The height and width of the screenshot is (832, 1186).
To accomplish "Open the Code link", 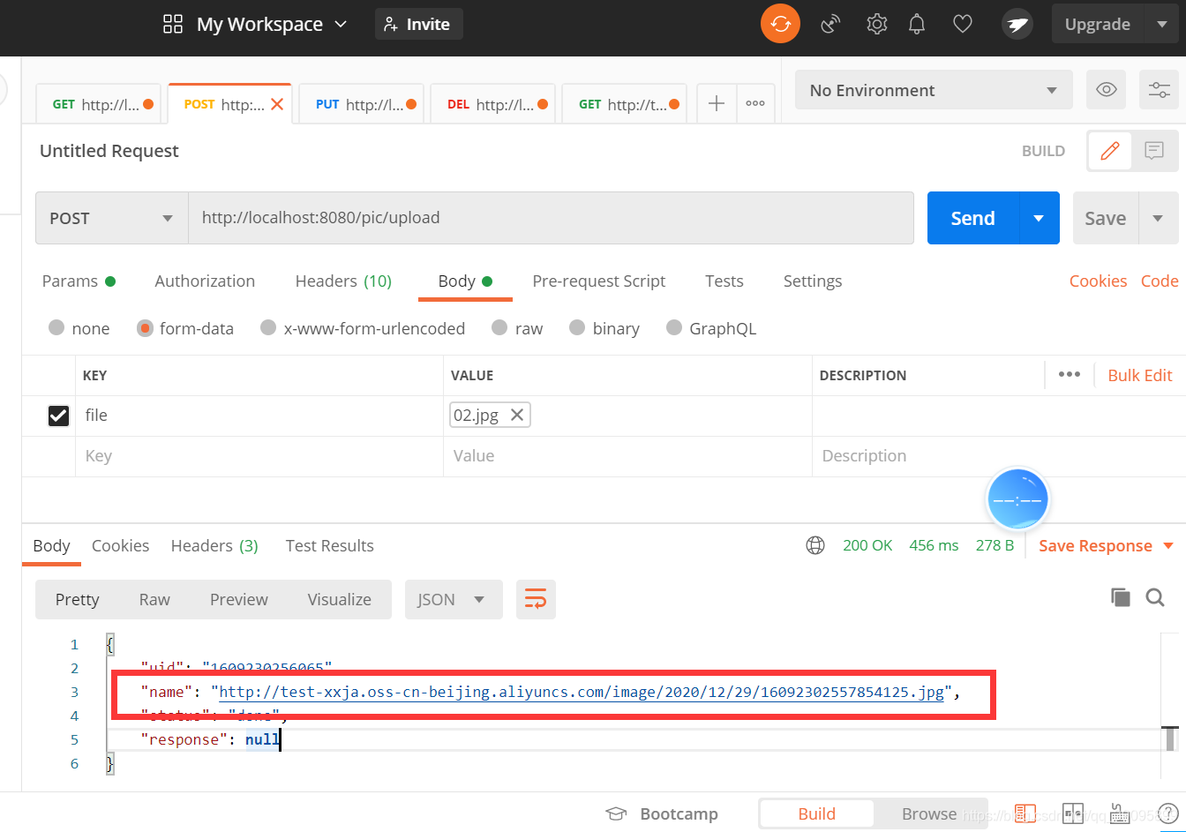I will point(1160,281).
